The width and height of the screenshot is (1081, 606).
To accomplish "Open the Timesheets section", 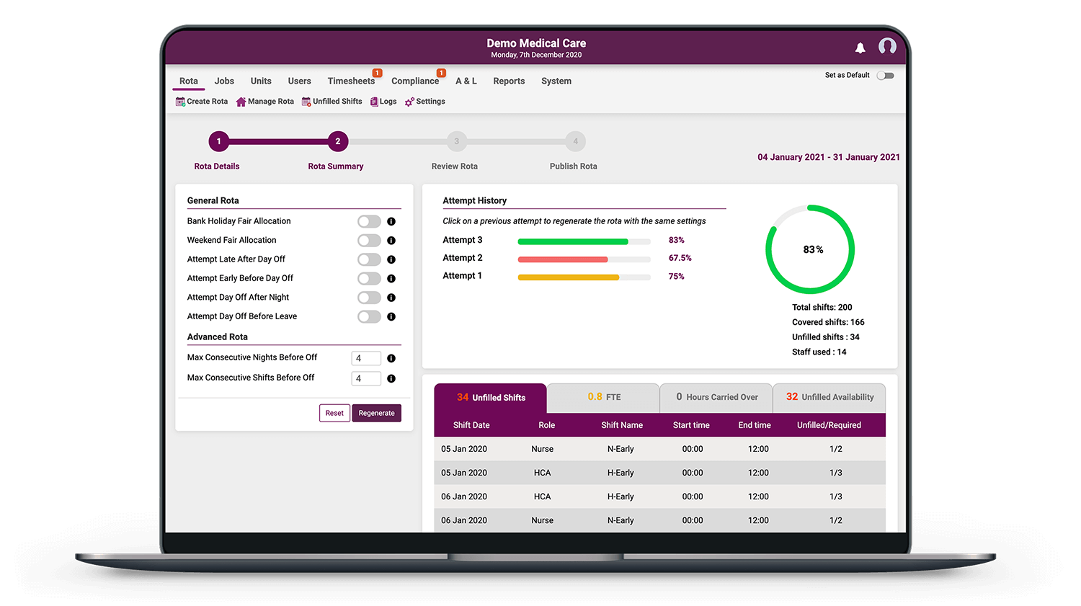I will (351, 81).
